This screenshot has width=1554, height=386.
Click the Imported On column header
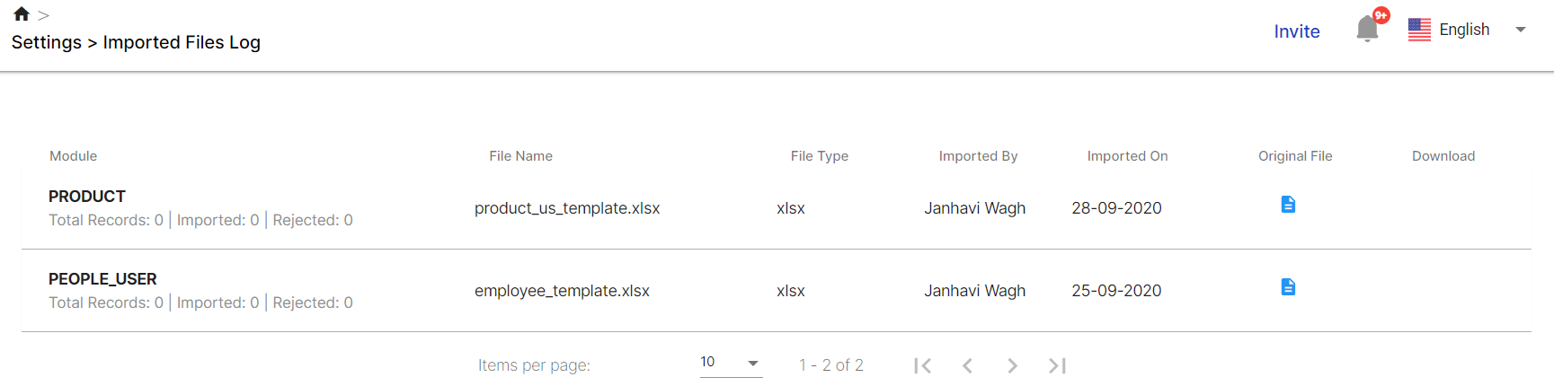point(1127,156)
